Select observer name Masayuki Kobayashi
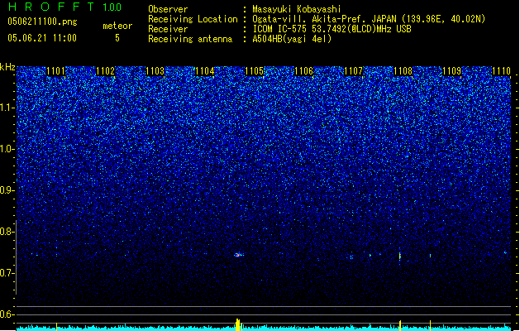Screen dimensions: 520x331 pyautogui.click(x=297, y=9)
